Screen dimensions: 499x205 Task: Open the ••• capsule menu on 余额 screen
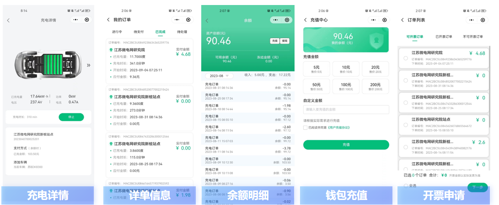(276, 20)
